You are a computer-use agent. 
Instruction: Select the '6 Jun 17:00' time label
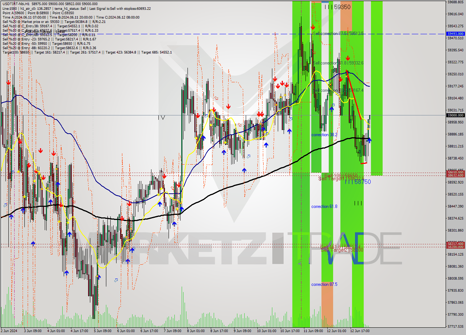(x=149, y=331)
